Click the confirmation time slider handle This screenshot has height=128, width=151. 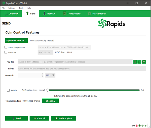pos(48,90)
